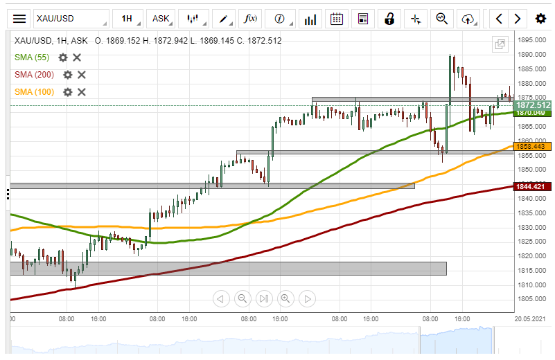
Task: Zoom in using the chart magnifier plus
Action: (x=285, y=299)
